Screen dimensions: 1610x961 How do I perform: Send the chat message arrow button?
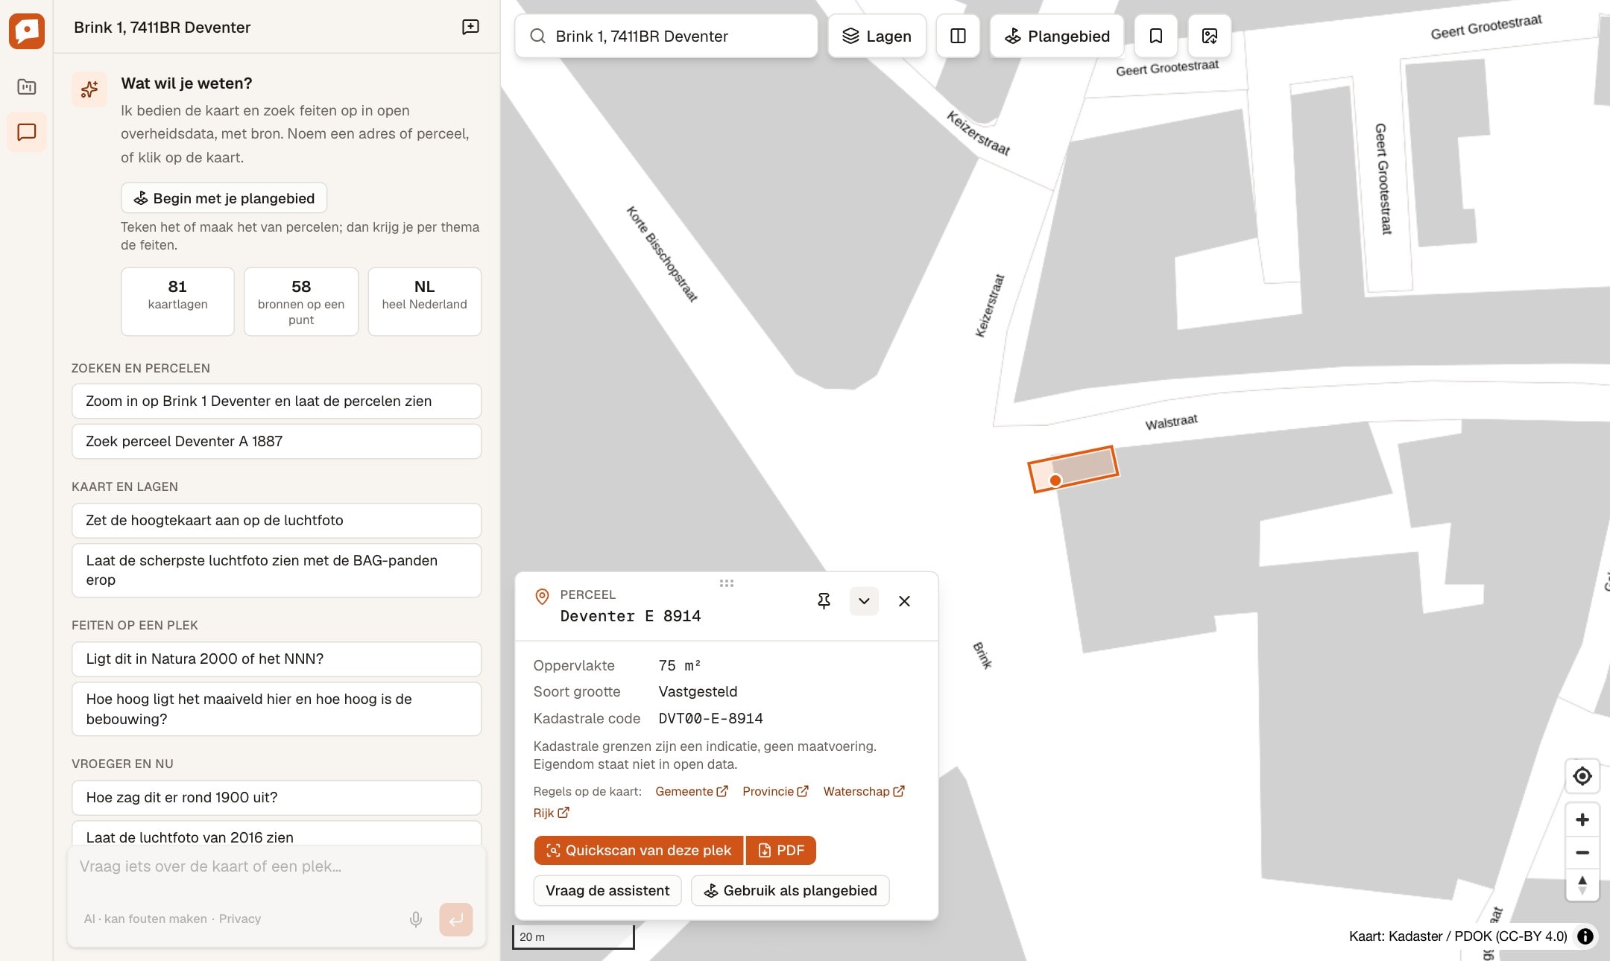(x=456, y=919)
